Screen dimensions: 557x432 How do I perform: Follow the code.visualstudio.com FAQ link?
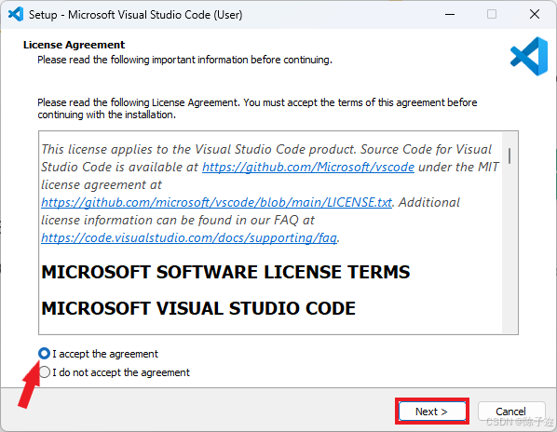click(x=189, y=237)
